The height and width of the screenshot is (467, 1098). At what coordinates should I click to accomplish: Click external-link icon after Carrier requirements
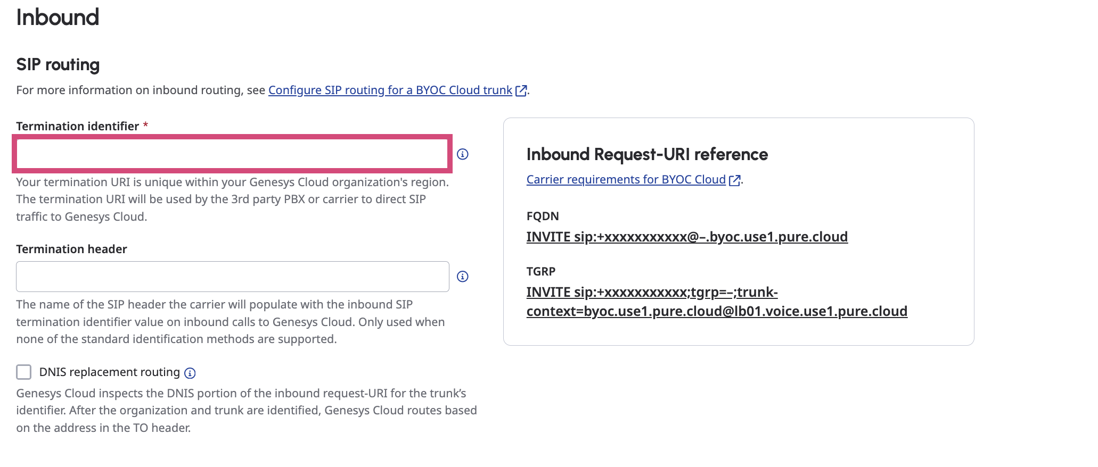tap(734, 180)
